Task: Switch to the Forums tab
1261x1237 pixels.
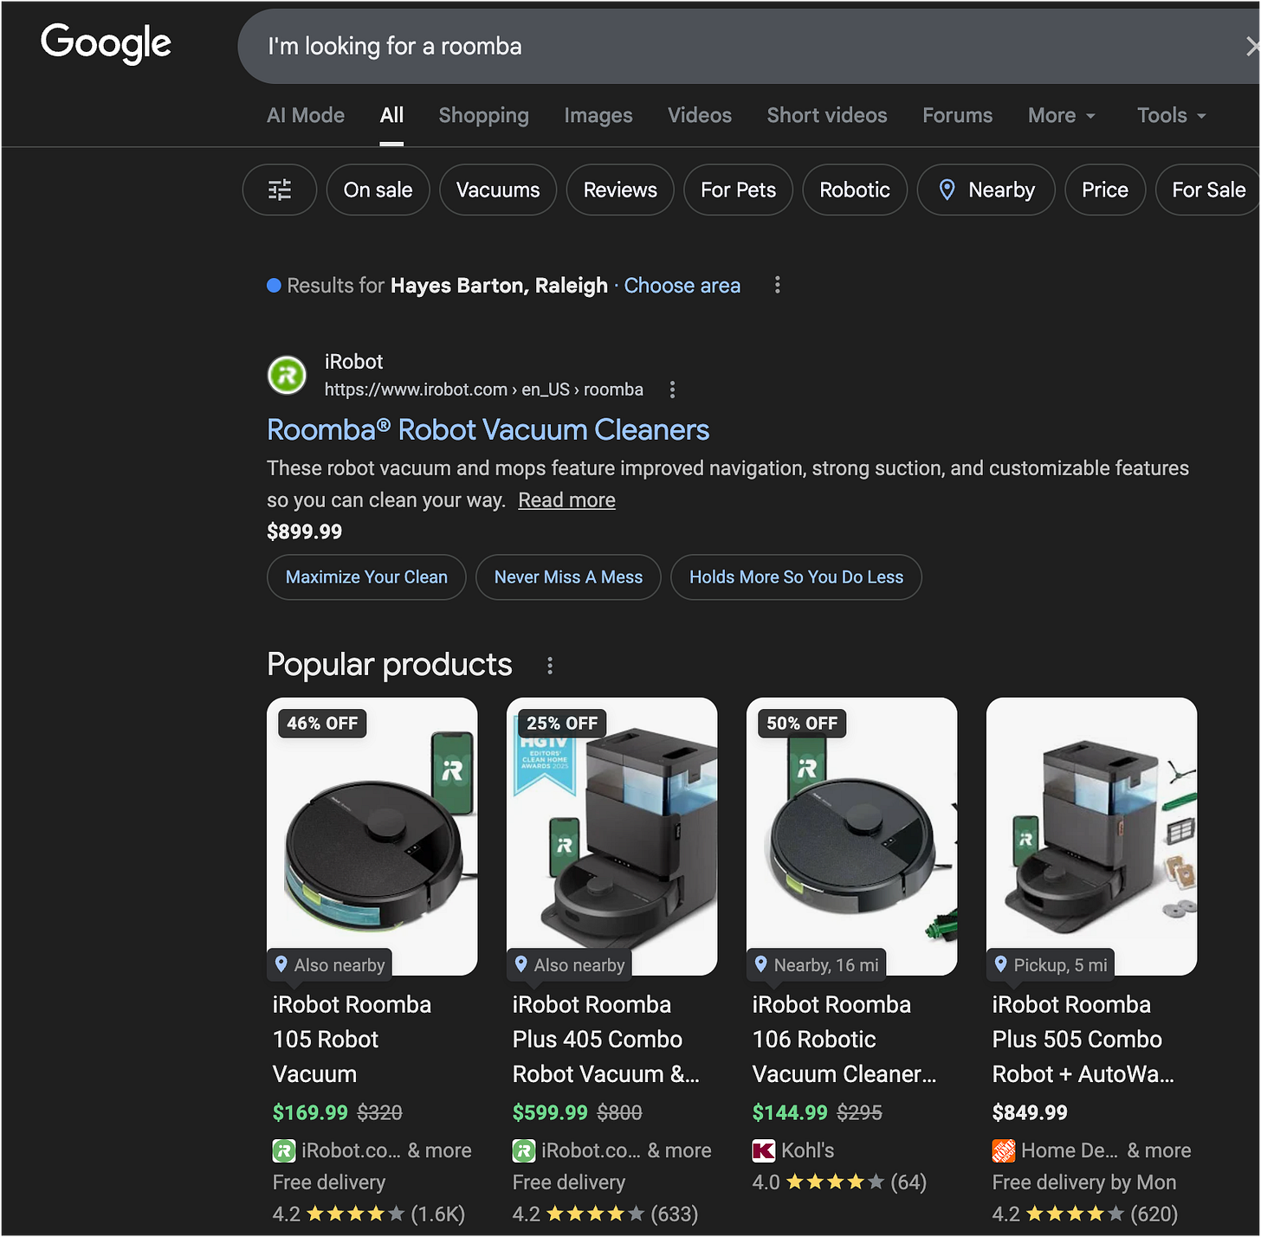Action: [x=958, y=115]
